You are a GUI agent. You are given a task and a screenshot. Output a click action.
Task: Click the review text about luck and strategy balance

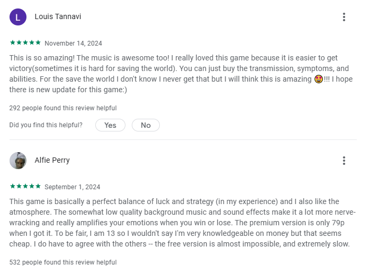tap(183, 223)
